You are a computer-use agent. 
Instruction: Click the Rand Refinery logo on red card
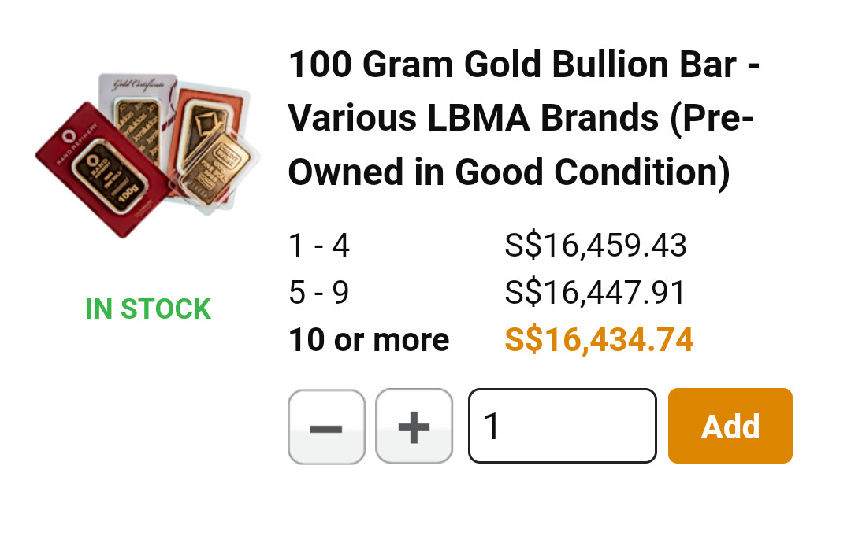69,135
